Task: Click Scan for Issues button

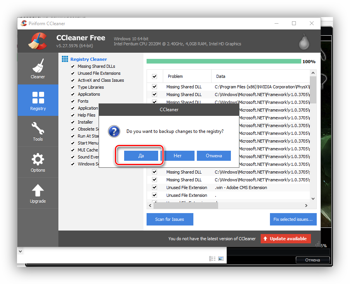Action: pos(170,219)
